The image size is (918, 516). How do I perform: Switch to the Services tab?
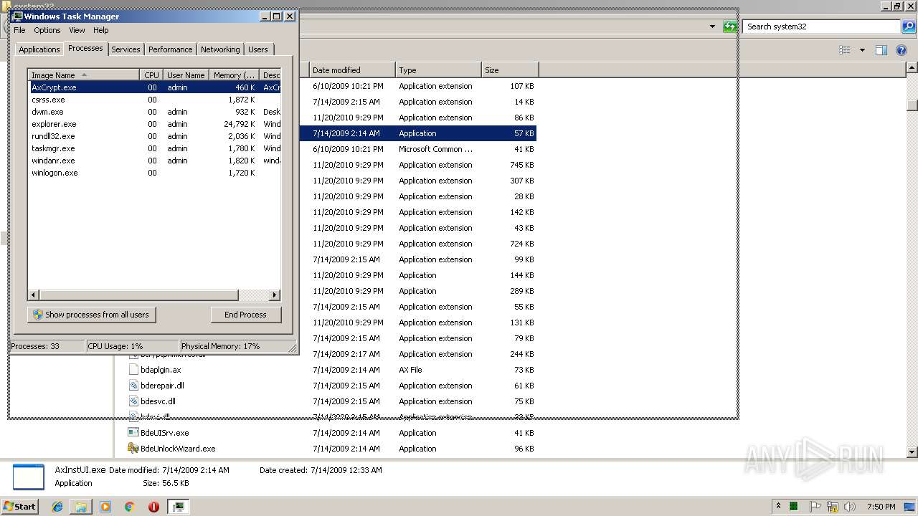click(126, 49)
